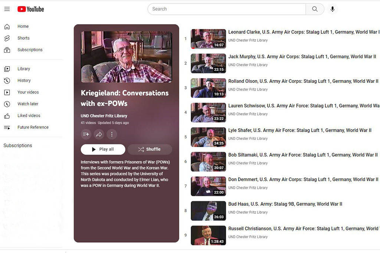Open Bud Haas video thumbnail
The image size is (380, 253).
[209, 211]
